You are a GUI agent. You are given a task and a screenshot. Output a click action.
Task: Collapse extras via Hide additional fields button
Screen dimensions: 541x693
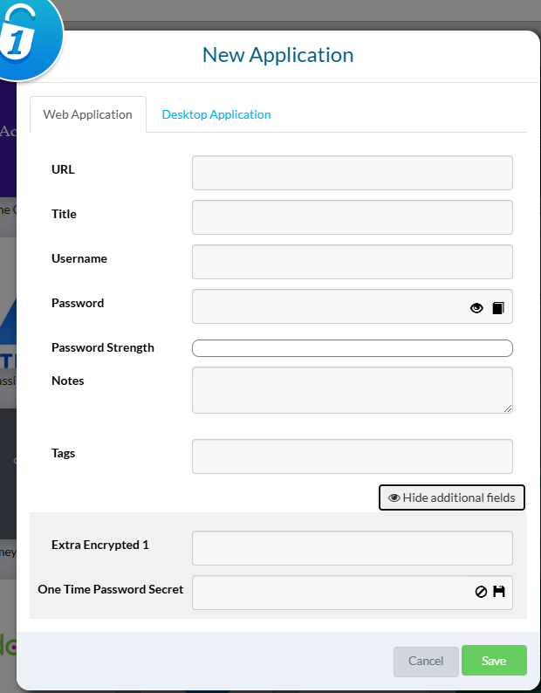pyautogui.click(x=452, y=497)
